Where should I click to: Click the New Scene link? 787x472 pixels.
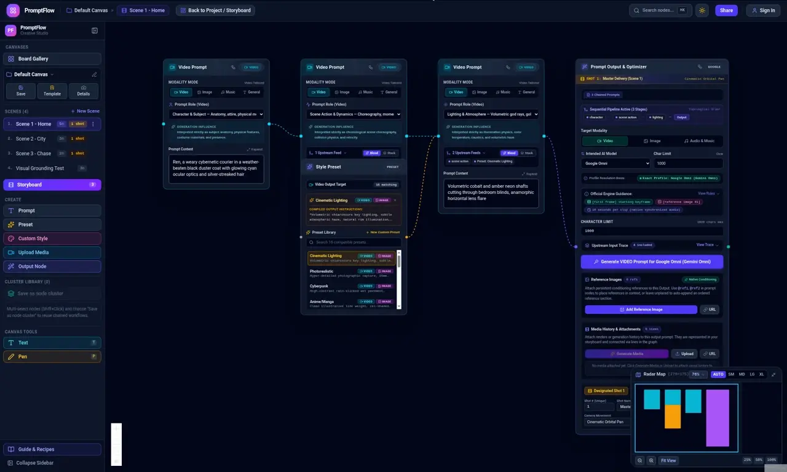click(85, 111)
